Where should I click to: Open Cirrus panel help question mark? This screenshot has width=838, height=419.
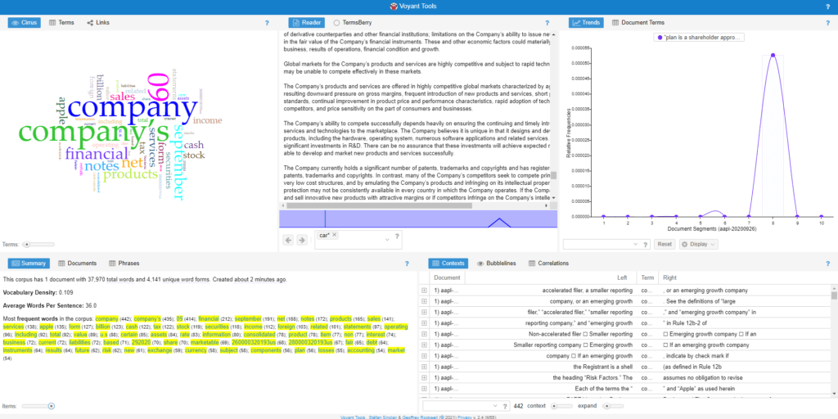tap(268, 23)
